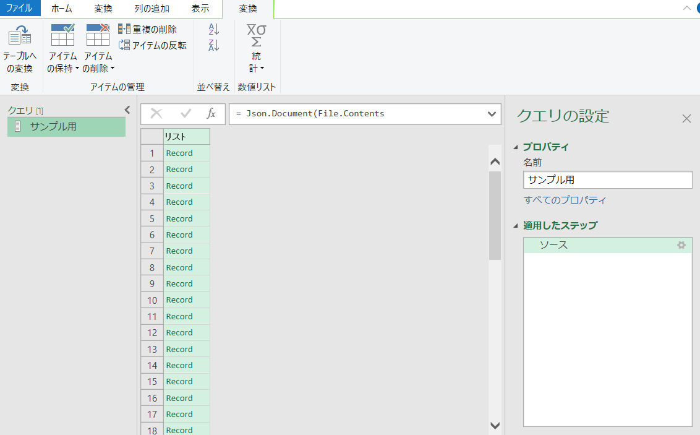Expand the formula bar with chevron
Screen dimensions: 700x435
[492, 114]
